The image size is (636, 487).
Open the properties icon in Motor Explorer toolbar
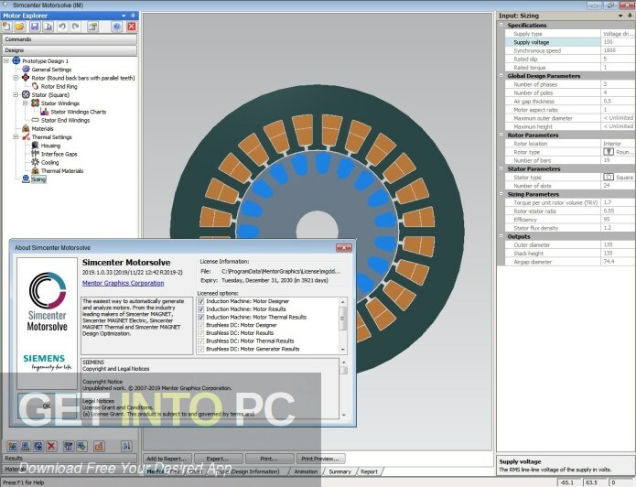(x=93, y=27)
